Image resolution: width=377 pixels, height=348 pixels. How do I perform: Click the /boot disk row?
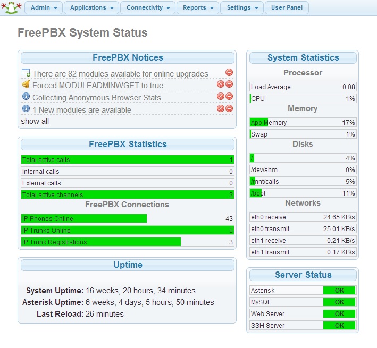tap(303, 193)
